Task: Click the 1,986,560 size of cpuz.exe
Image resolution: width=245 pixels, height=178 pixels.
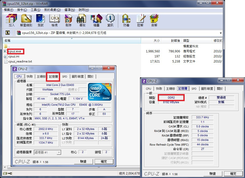Action: pyautogui.click(x=153, y=51)
